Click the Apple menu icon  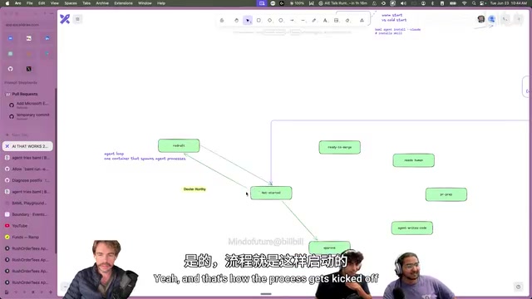coord(7,3)
